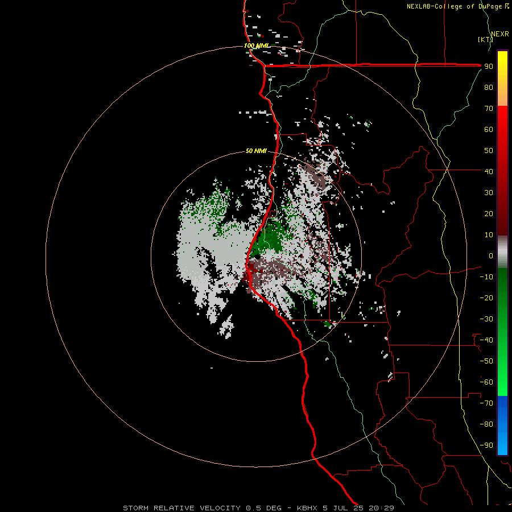Click the 90 value on the color scale
This screenshot has height=512, width=512.
click(489, 67)
